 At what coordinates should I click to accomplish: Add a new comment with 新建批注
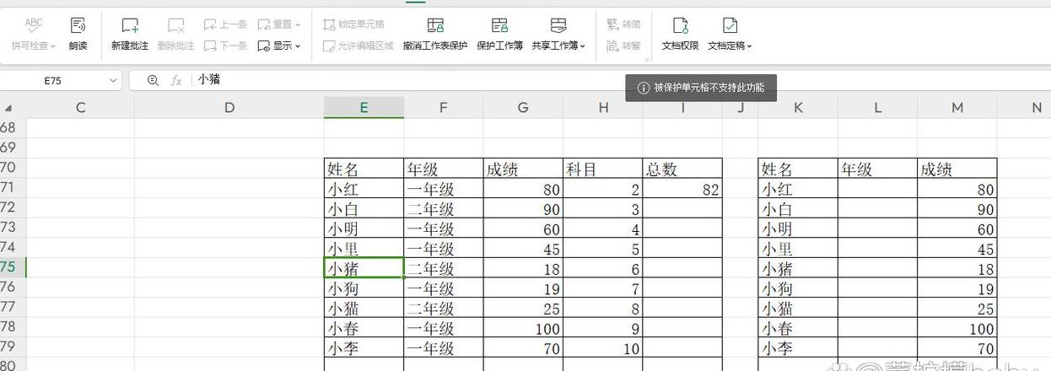pyautogui.click(x=130, y=34)
